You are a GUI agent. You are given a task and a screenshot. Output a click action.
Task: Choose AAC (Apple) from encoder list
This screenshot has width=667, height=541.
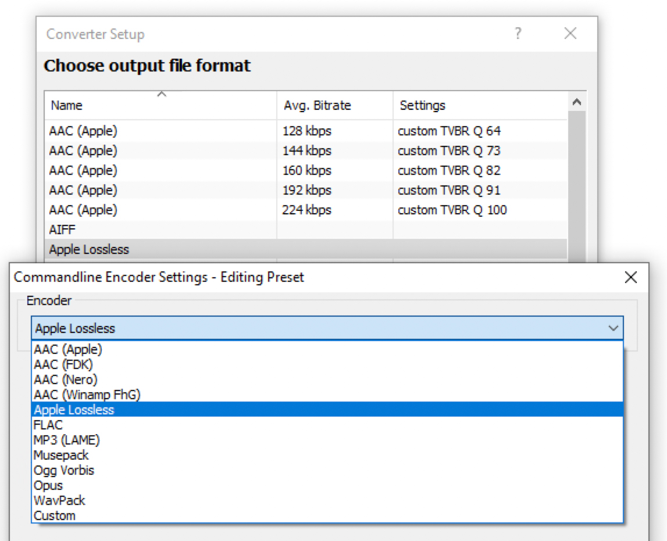327,349
